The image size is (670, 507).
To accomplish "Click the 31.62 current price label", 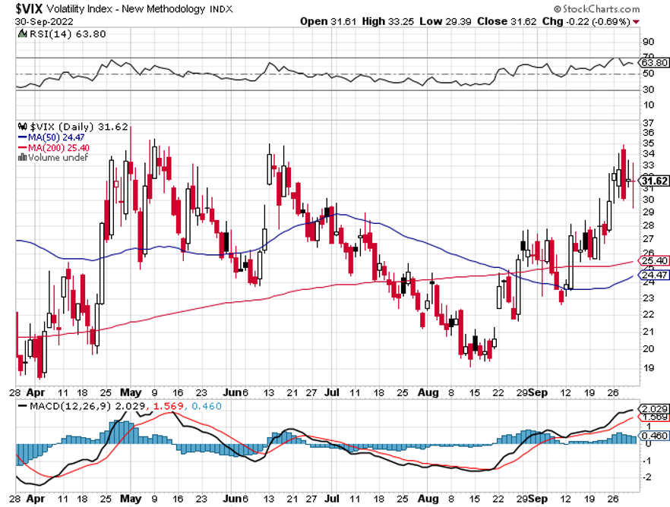I will click(654, 181).
